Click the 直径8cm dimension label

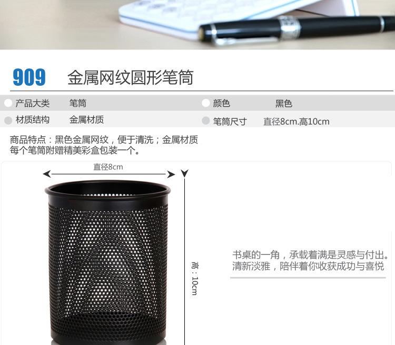(x=108, y=167)
